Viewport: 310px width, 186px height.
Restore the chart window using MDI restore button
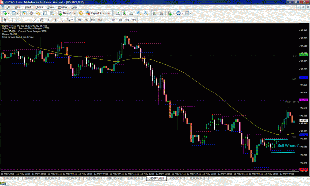point(303,7)
